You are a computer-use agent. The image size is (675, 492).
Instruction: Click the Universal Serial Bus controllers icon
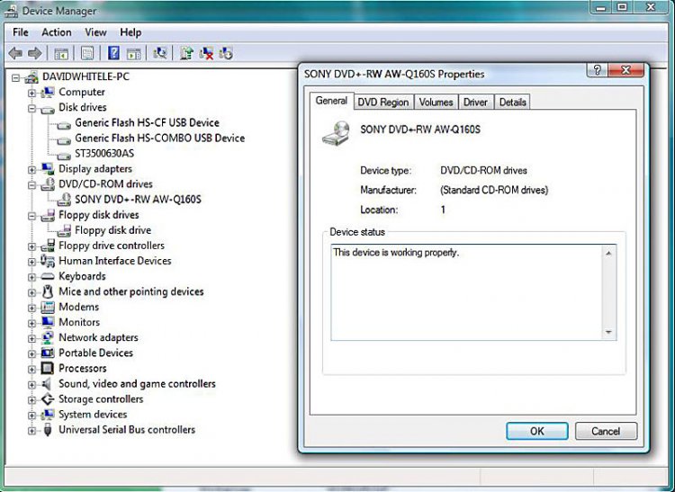[x=48, y=430]
